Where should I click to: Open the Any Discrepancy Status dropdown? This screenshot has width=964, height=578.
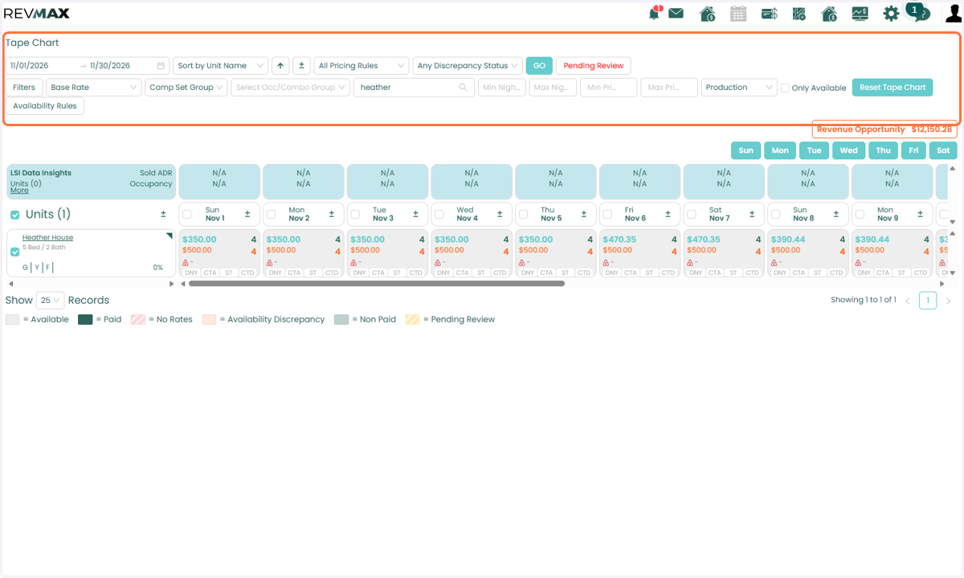[468, 66]
